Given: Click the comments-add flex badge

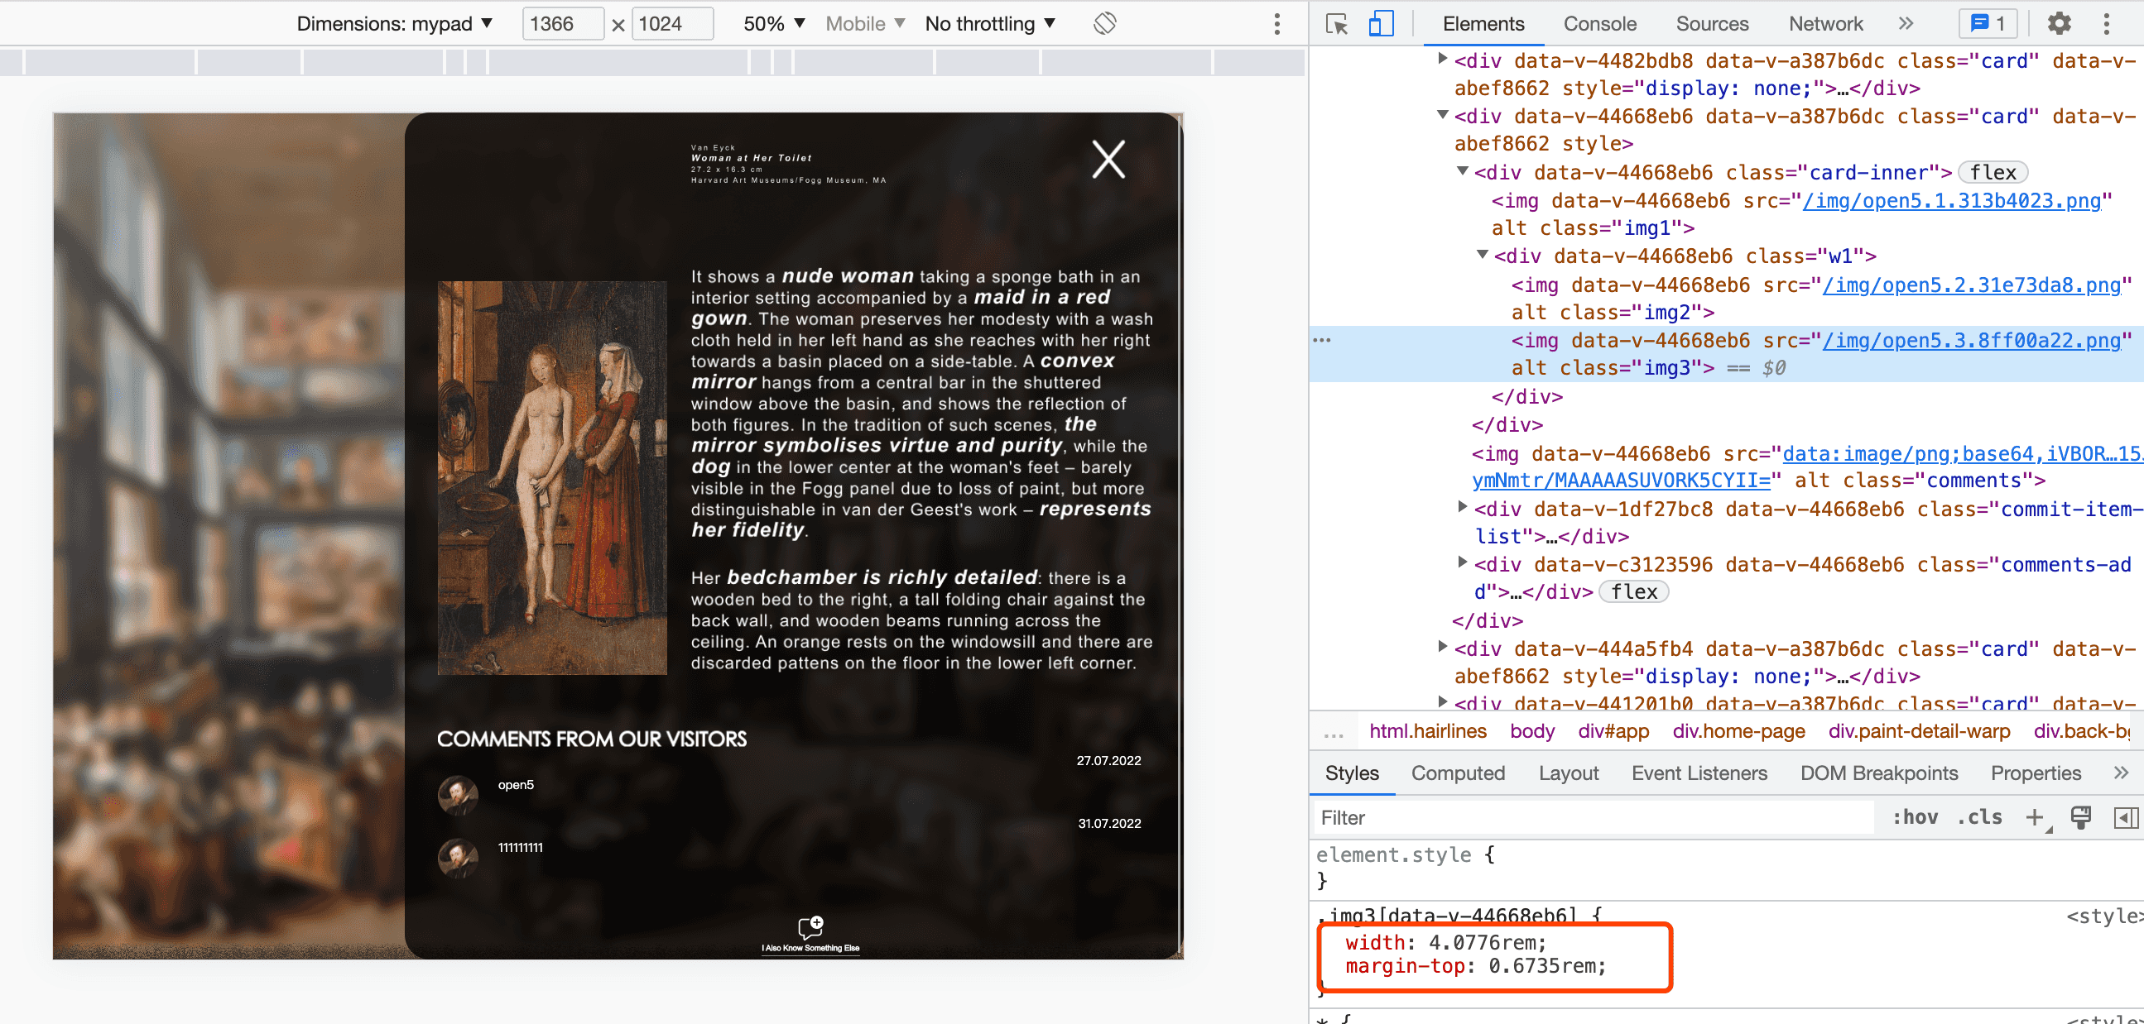Looking at the screenshot, I should [x=1634, y=591].
